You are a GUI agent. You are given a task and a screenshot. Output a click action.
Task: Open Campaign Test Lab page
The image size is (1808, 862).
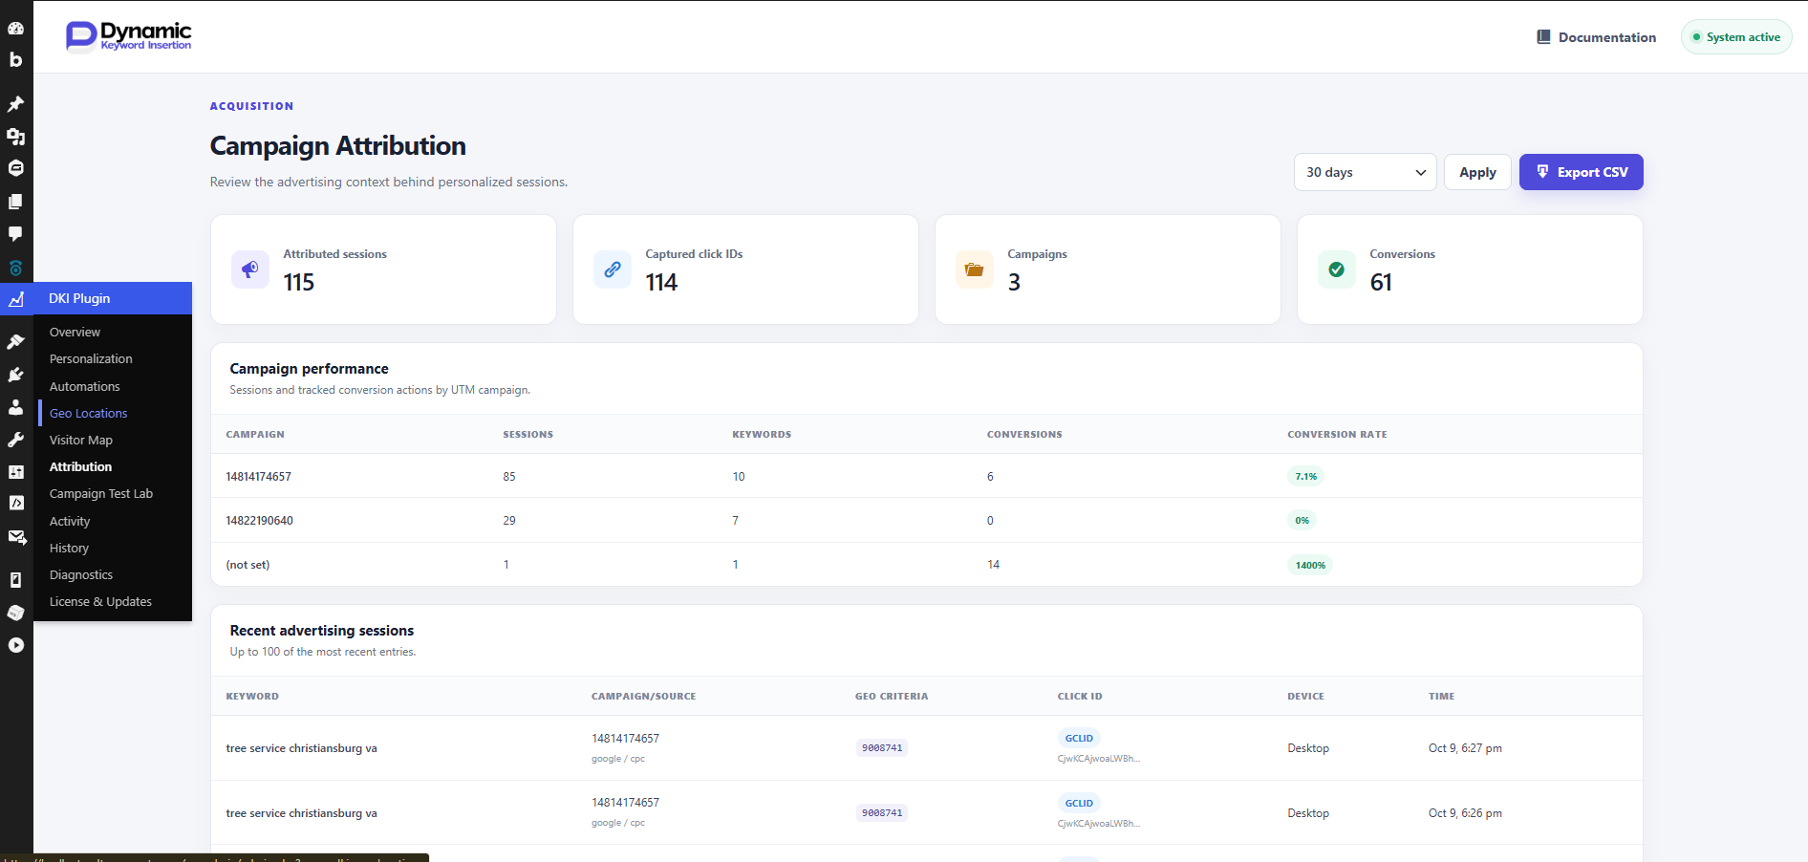101,493
